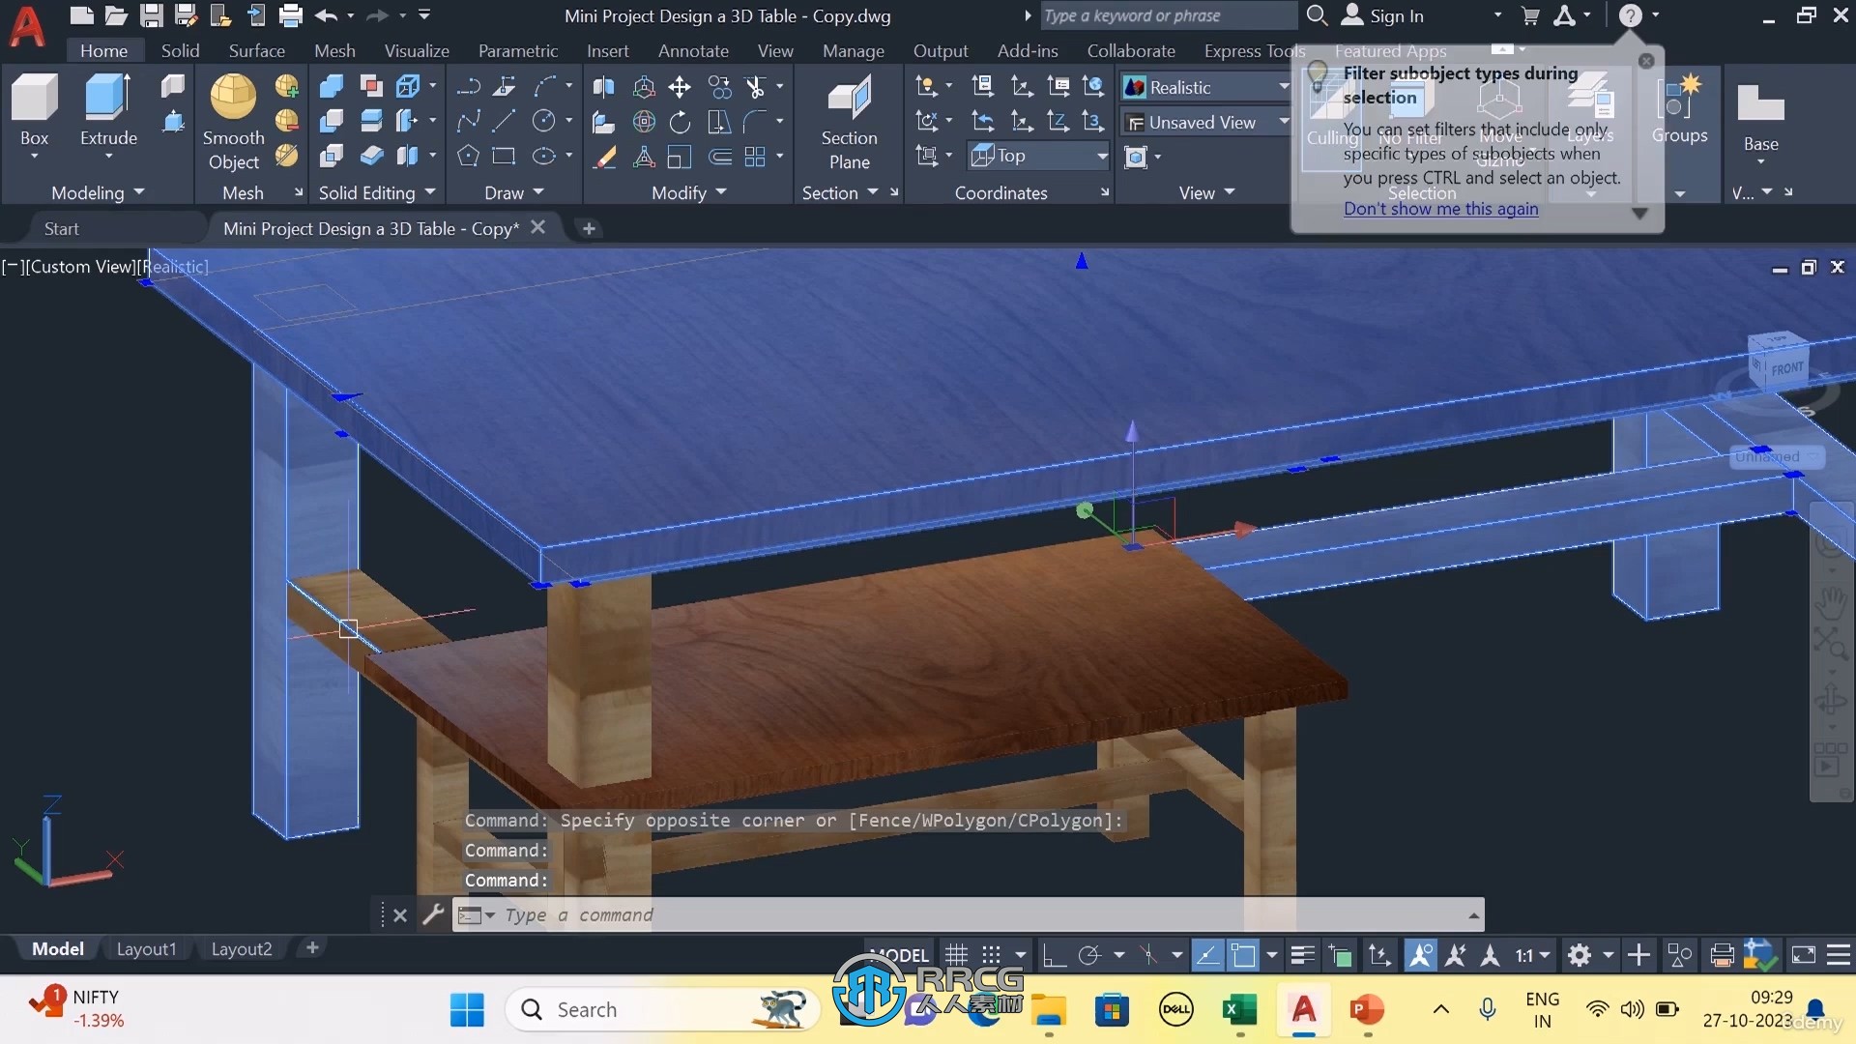Click the Undo arrow in the quick access toolbar
This screenshot has height=1044, width=1856.
pos(327,15)
